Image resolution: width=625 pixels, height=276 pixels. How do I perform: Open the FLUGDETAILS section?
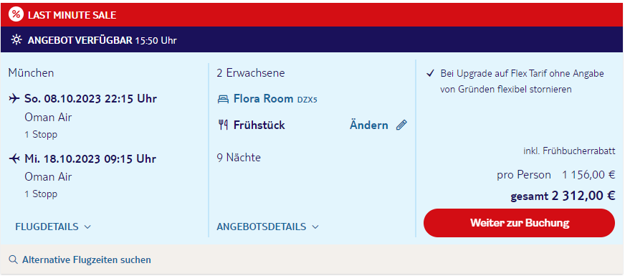coord(47,227)
